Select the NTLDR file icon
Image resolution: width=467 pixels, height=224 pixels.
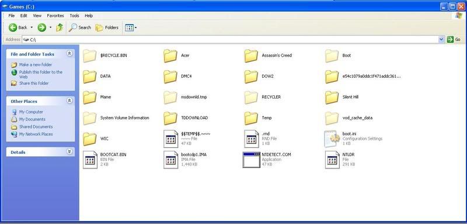[x=332, y=160]
